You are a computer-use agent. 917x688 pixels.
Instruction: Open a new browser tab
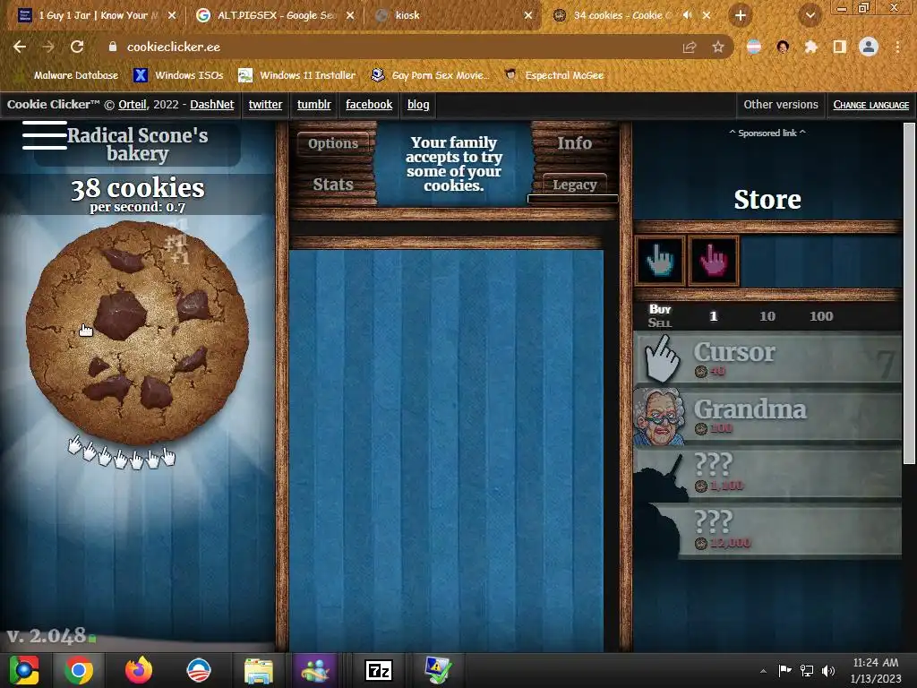(x=740, y=15)
